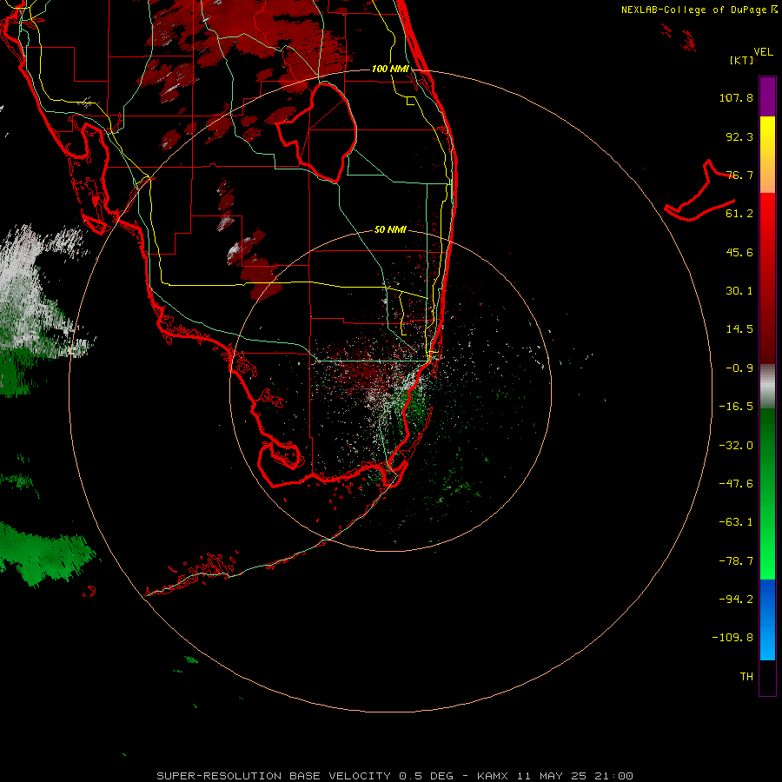Click the 61.2 legend value
This screenshot has height=782, width=782.
point(739,214)
